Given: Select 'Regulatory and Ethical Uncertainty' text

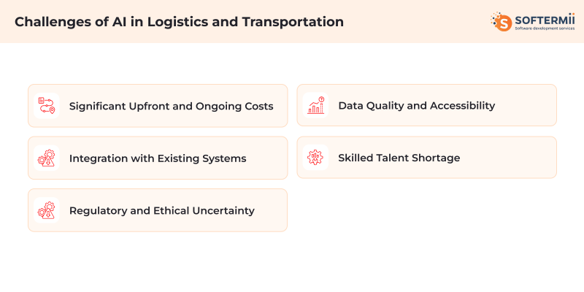Looking at the screenshot, I should [x=161, y=211].
